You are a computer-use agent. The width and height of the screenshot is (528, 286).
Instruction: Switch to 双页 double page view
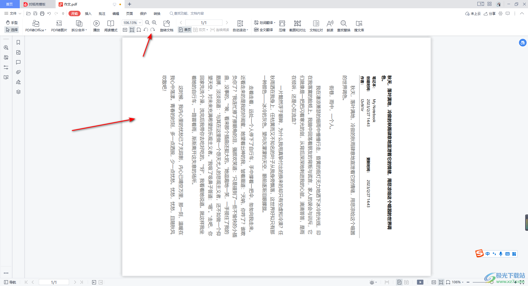tap(200, 30)
